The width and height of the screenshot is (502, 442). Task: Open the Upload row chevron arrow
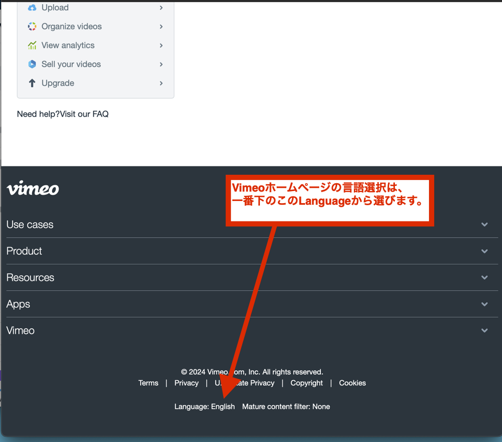161,8
